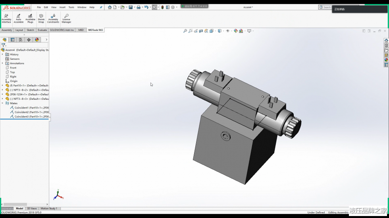Click the Rebuild traffic light icon
Viewport: 389px width, 218px height.
[162, 7]
